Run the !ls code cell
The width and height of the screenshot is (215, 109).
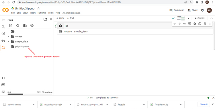click(60, 26)
